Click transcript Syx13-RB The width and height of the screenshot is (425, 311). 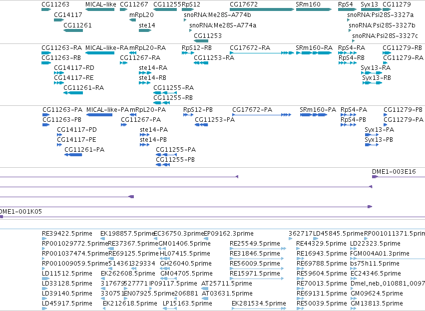click(372, 83)
